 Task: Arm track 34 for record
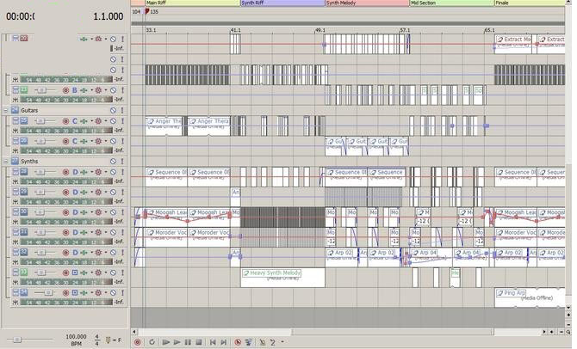[65, 293]
